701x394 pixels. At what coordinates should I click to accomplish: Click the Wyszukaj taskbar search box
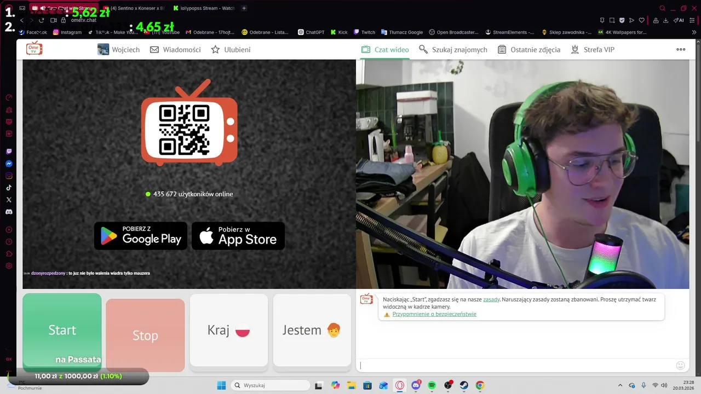click(271, 385)
